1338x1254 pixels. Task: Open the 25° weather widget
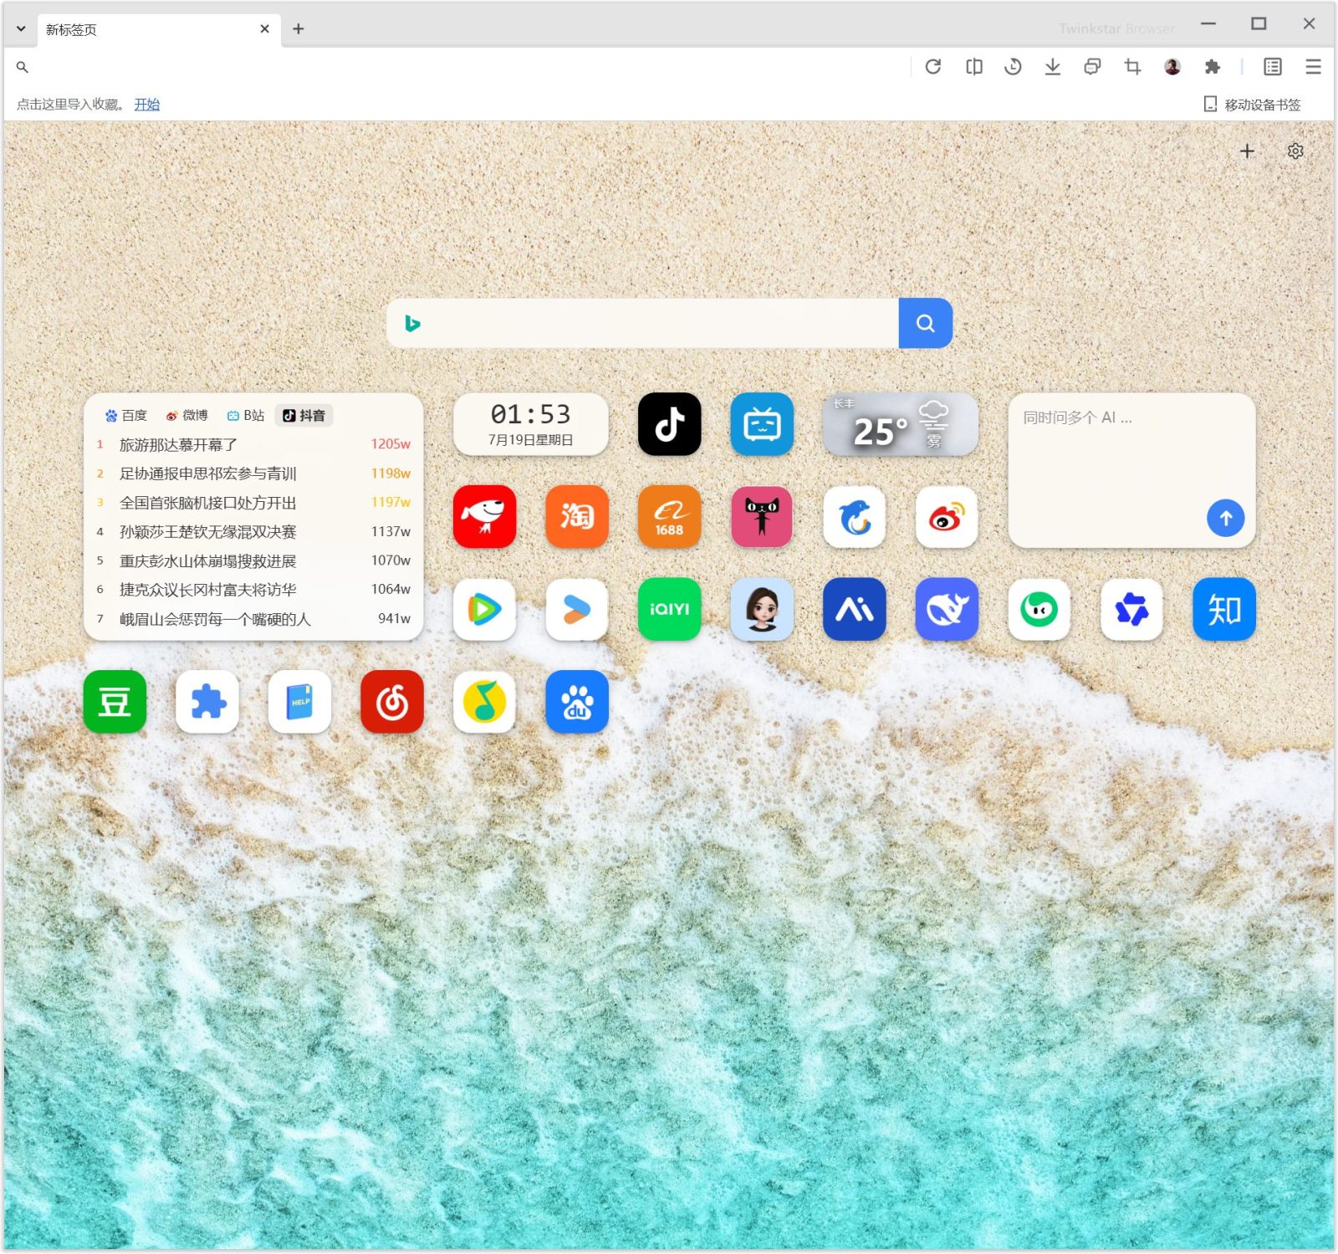tap(900, 424)
